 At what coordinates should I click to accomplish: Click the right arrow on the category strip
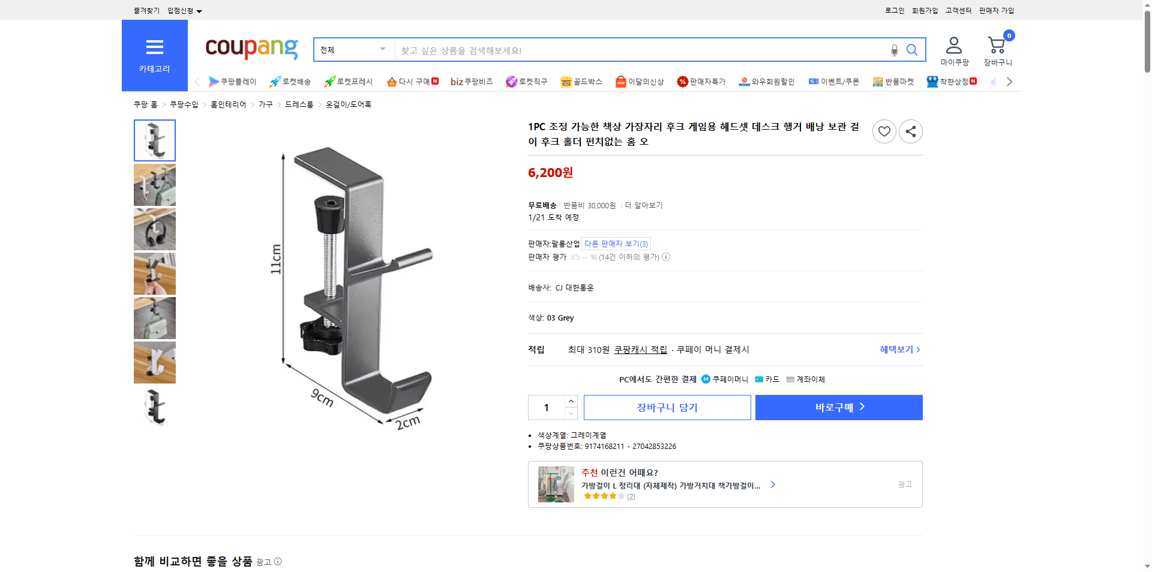click(1010, 82)
